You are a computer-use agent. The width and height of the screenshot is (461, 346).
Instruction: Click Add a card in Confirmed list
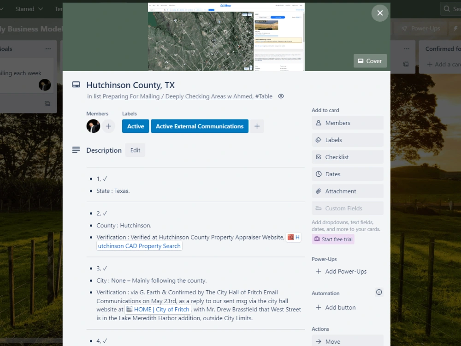[443, 64]
